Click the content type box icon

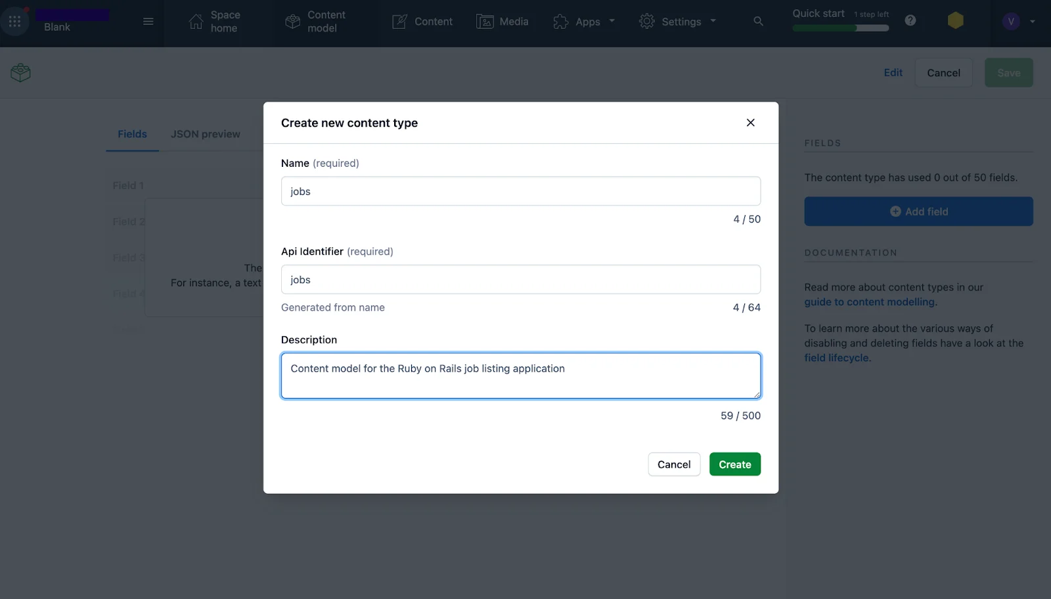pos(20,72)
